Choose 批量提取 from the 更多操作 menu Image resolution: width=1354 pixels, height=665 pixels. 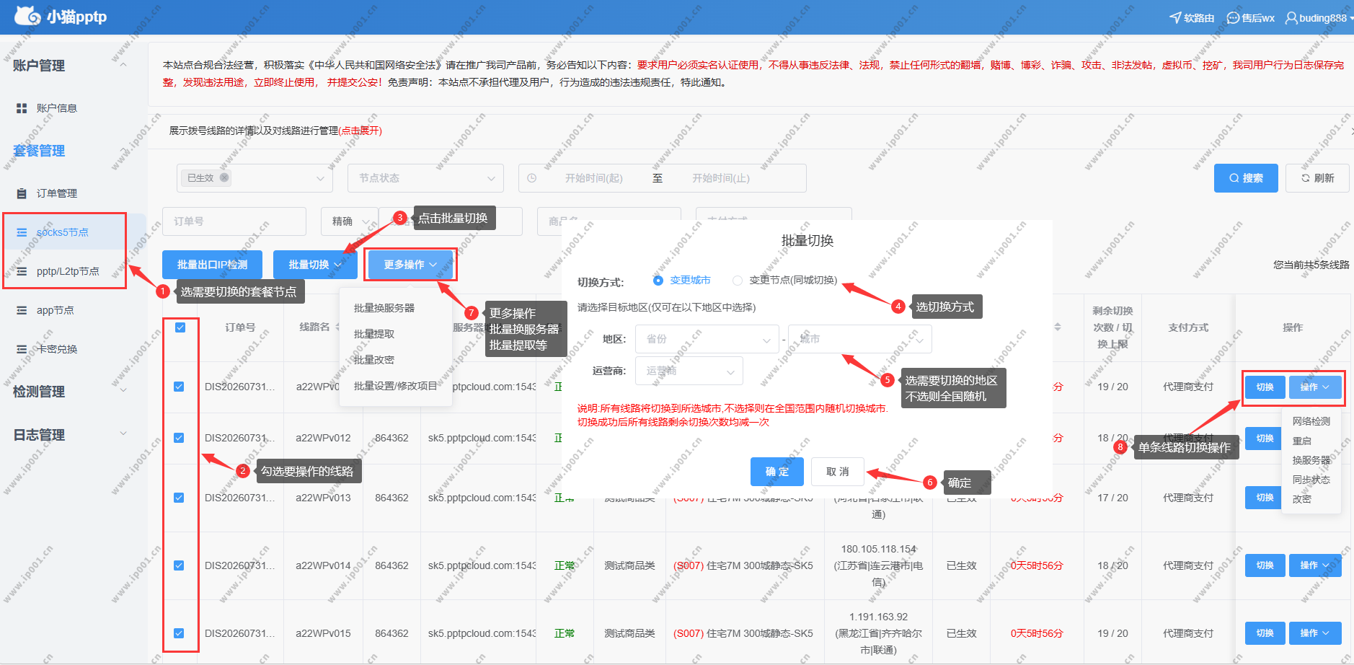point(374,334)
